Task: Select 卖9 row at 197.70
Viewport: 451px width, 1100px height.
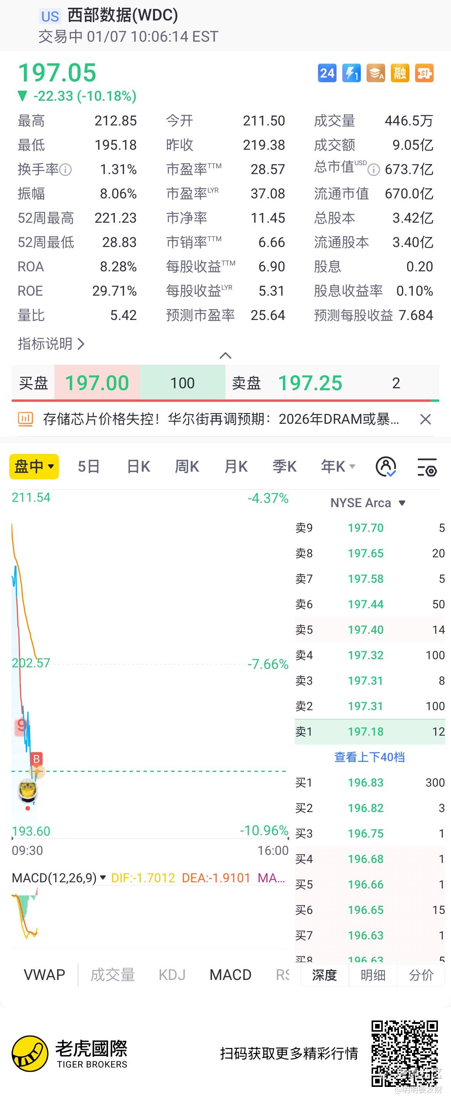Action: (x=370, y=528)
